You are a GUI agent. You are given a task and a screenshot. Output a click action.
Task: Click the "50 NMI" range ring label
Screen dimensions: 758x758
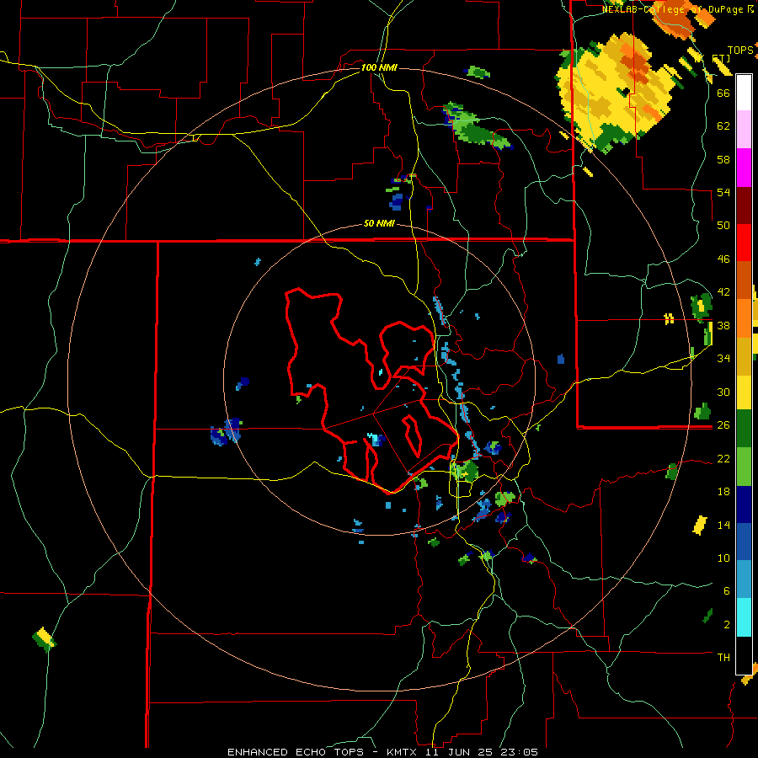tap(379, 224)
